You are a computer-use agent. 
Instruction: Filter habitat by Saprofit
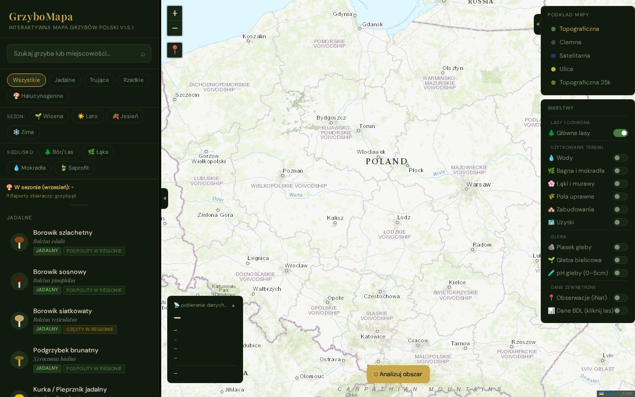(74, 168)
